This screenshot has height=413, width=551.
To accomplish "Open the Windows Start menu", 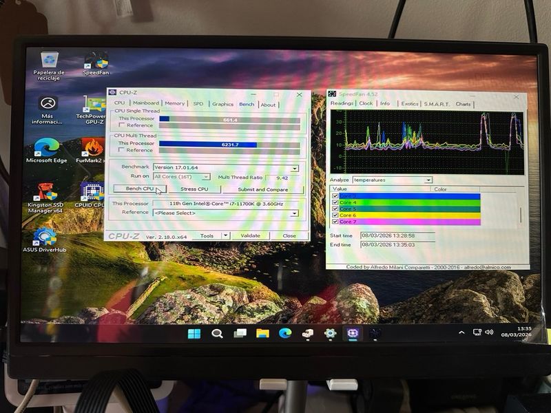I will pyautogui.click(x=194, y=333).
